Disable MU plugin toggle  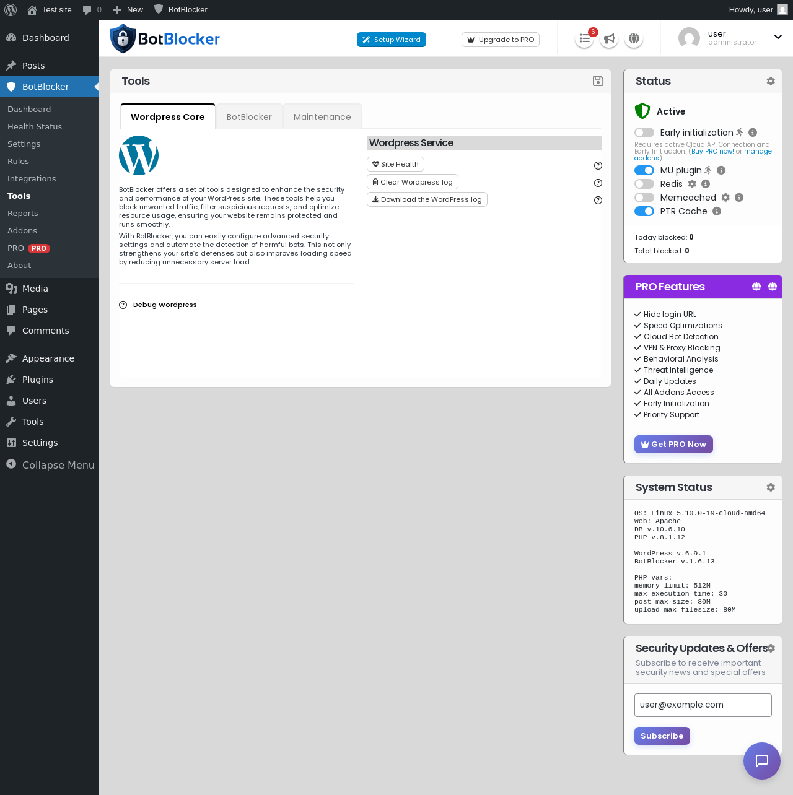pyautogui.click(x=644, y=170)
